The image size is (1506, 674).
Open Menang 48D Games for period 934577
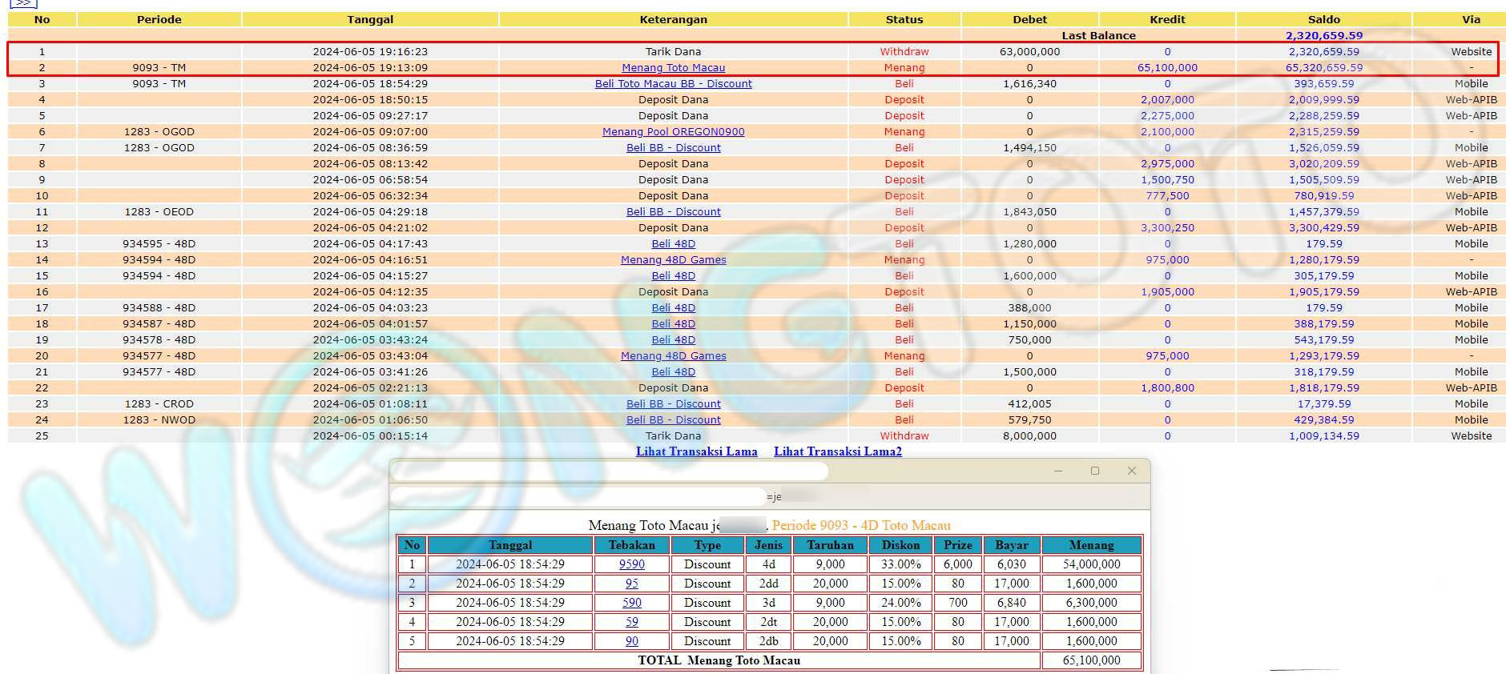coord(673,356)
